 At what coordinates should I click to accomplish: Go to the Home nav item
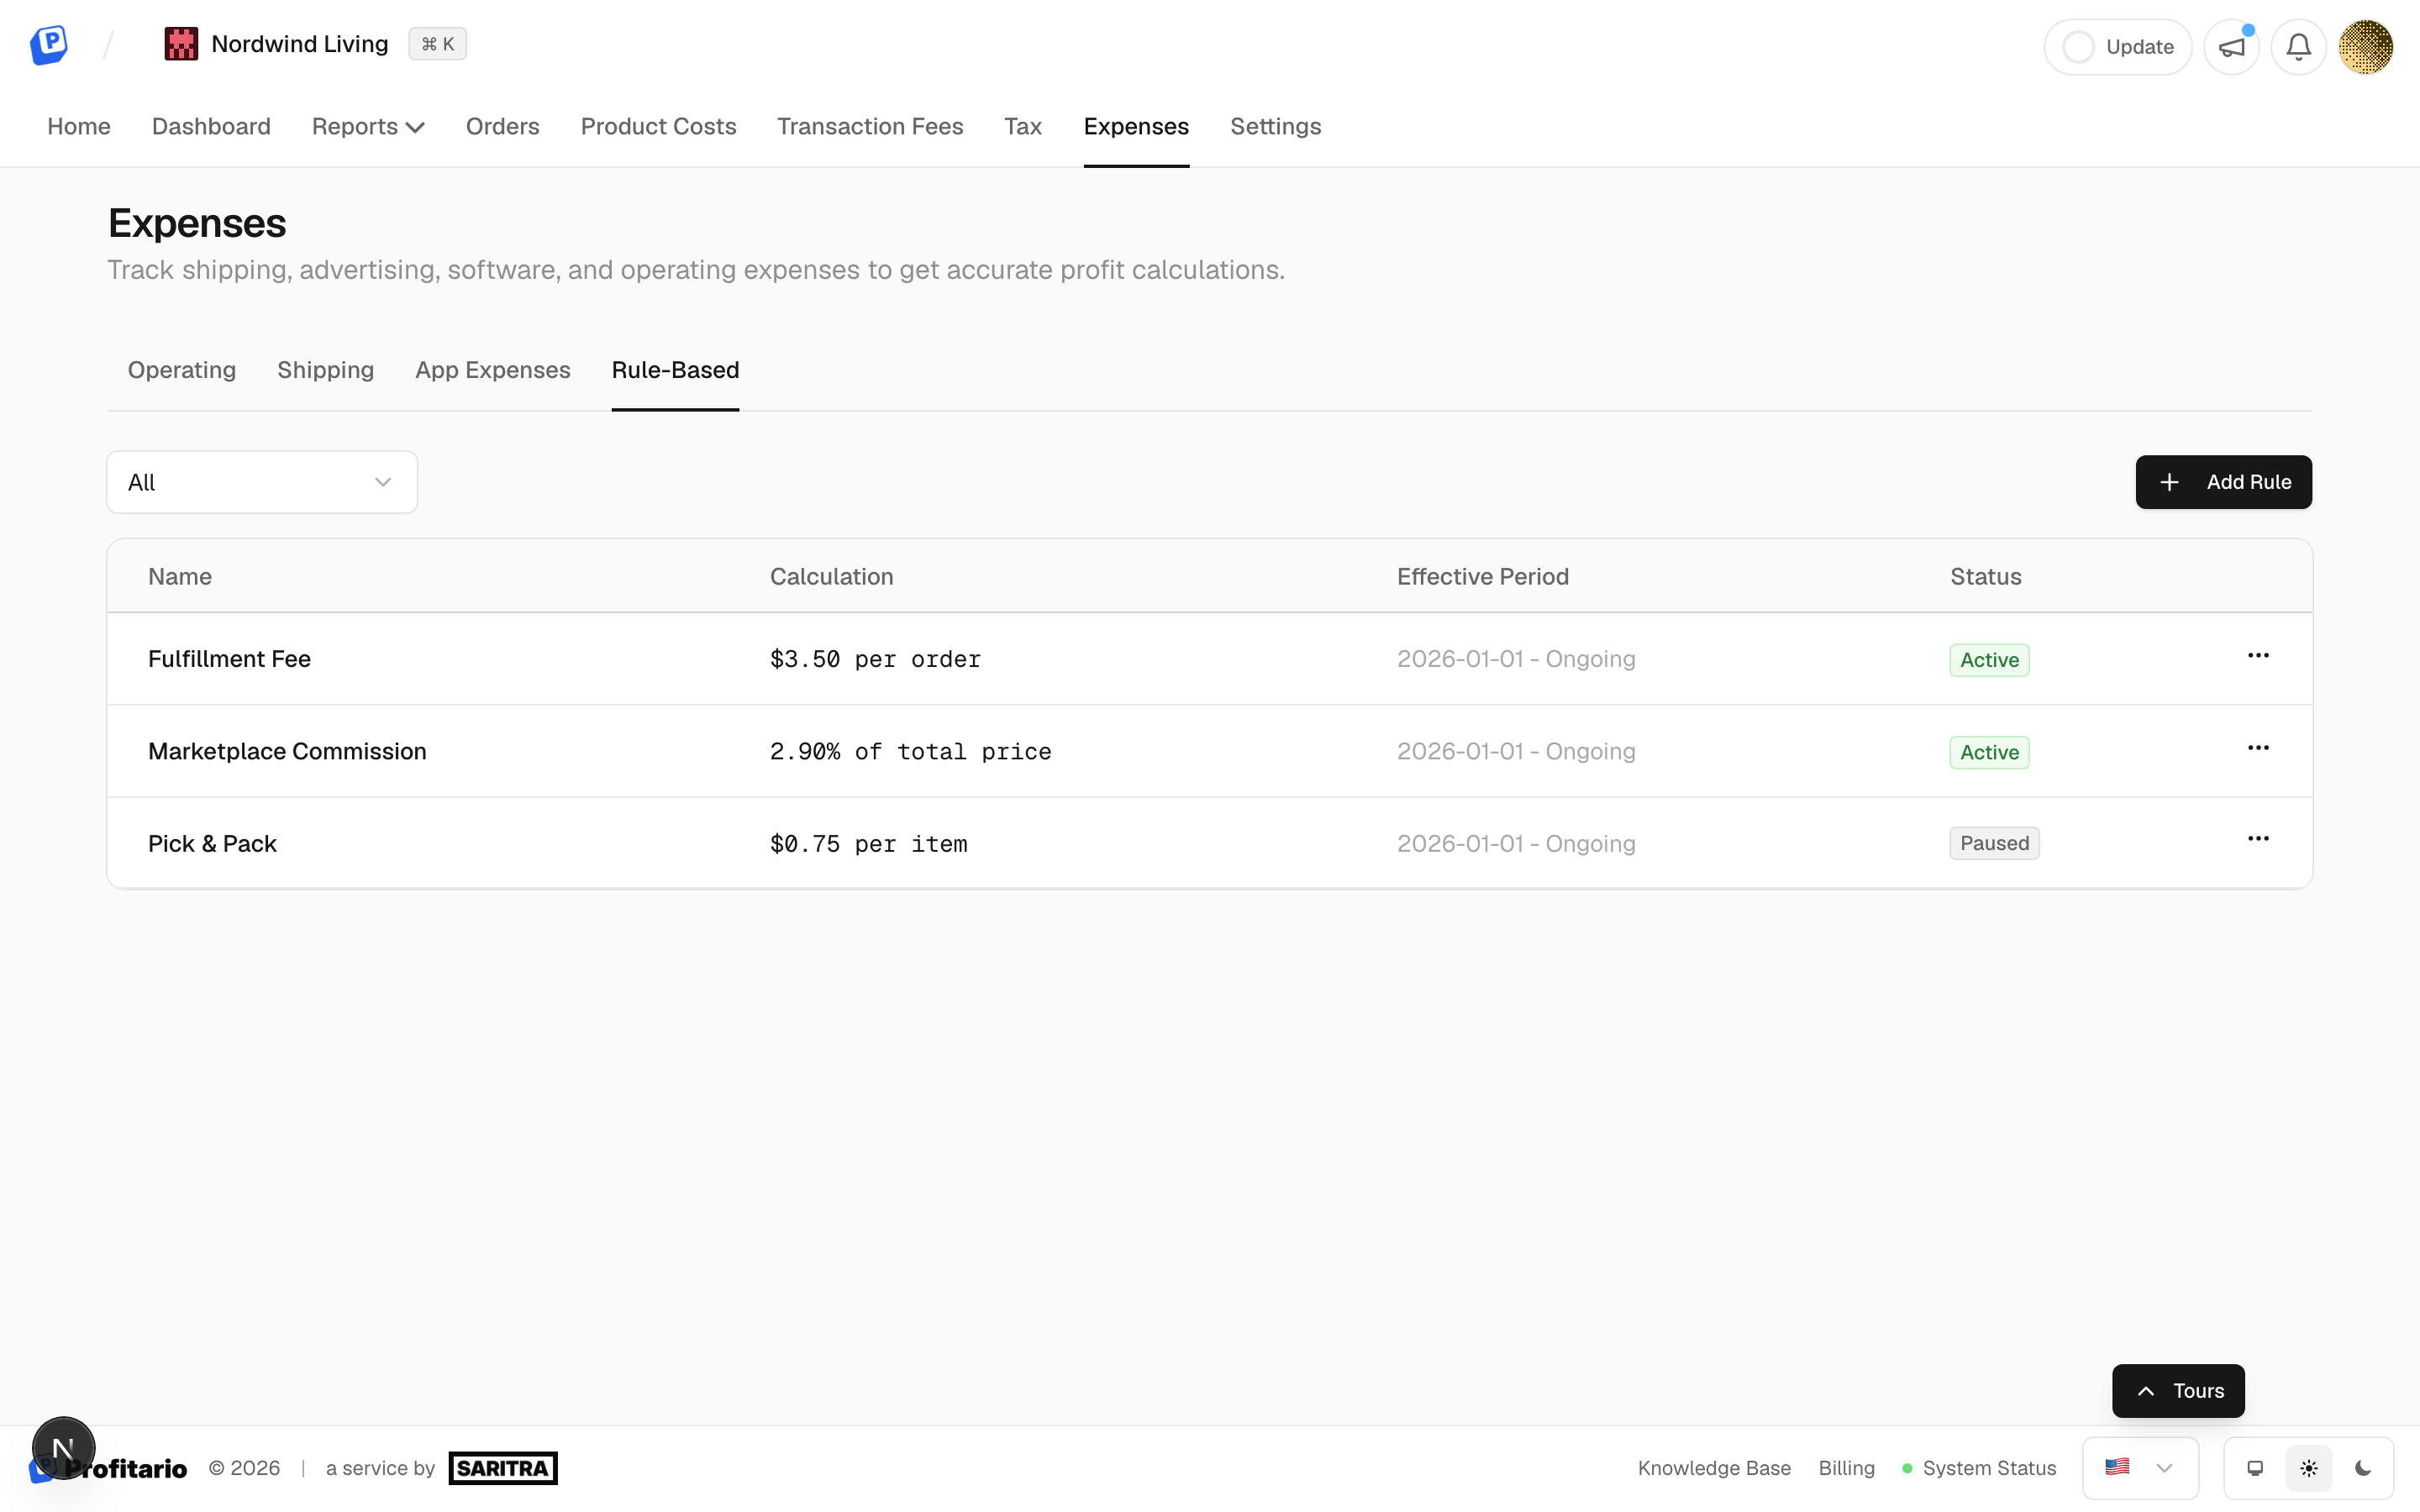(79, 126)
